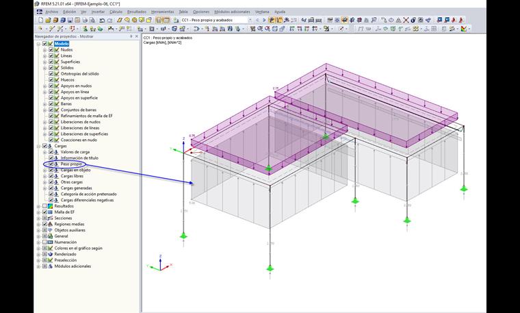Click the Renderizado sphere icon
This screenshot has height=313, width=520.
[x=51, y=254]
